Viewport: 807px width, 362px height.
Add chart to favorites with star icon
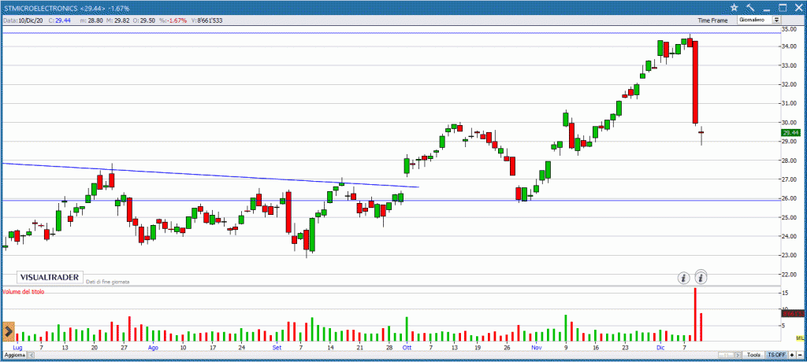coord(734,7)
